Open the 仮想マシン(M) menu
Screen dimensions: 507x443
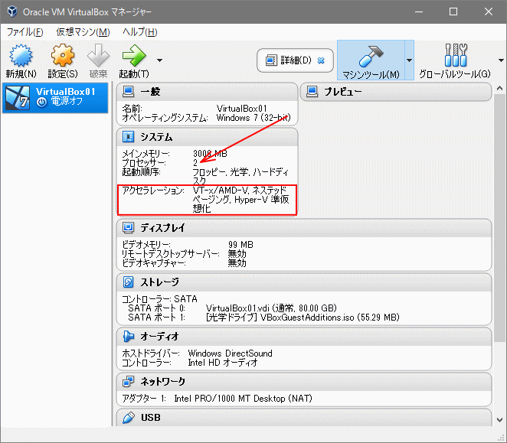point(83,32)
